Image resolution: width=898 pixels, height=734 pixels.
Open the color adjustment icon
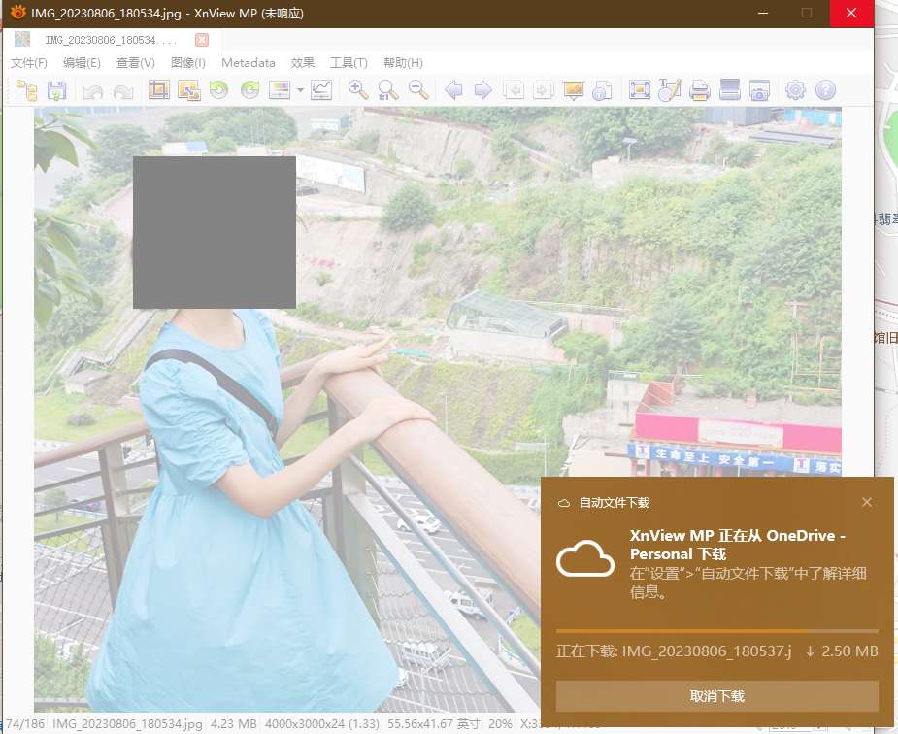pyautogui.click(x=280, y=90)
